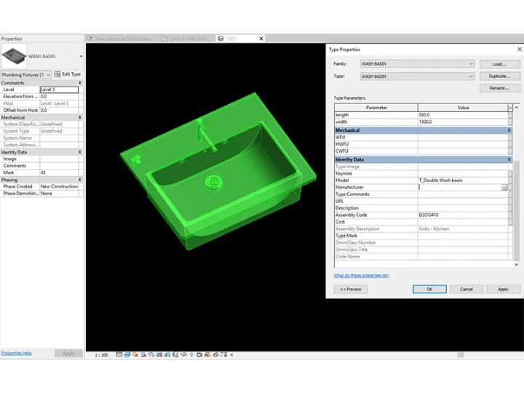The width and height of the screenshot is (524, 393).
Task: Click the Offset from Host value
Action: point(59,111)
